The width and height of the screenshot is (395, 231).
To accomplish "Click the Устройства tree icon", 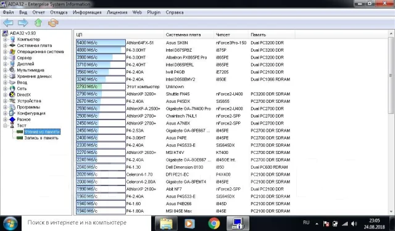I will click(x=12, y=101).
